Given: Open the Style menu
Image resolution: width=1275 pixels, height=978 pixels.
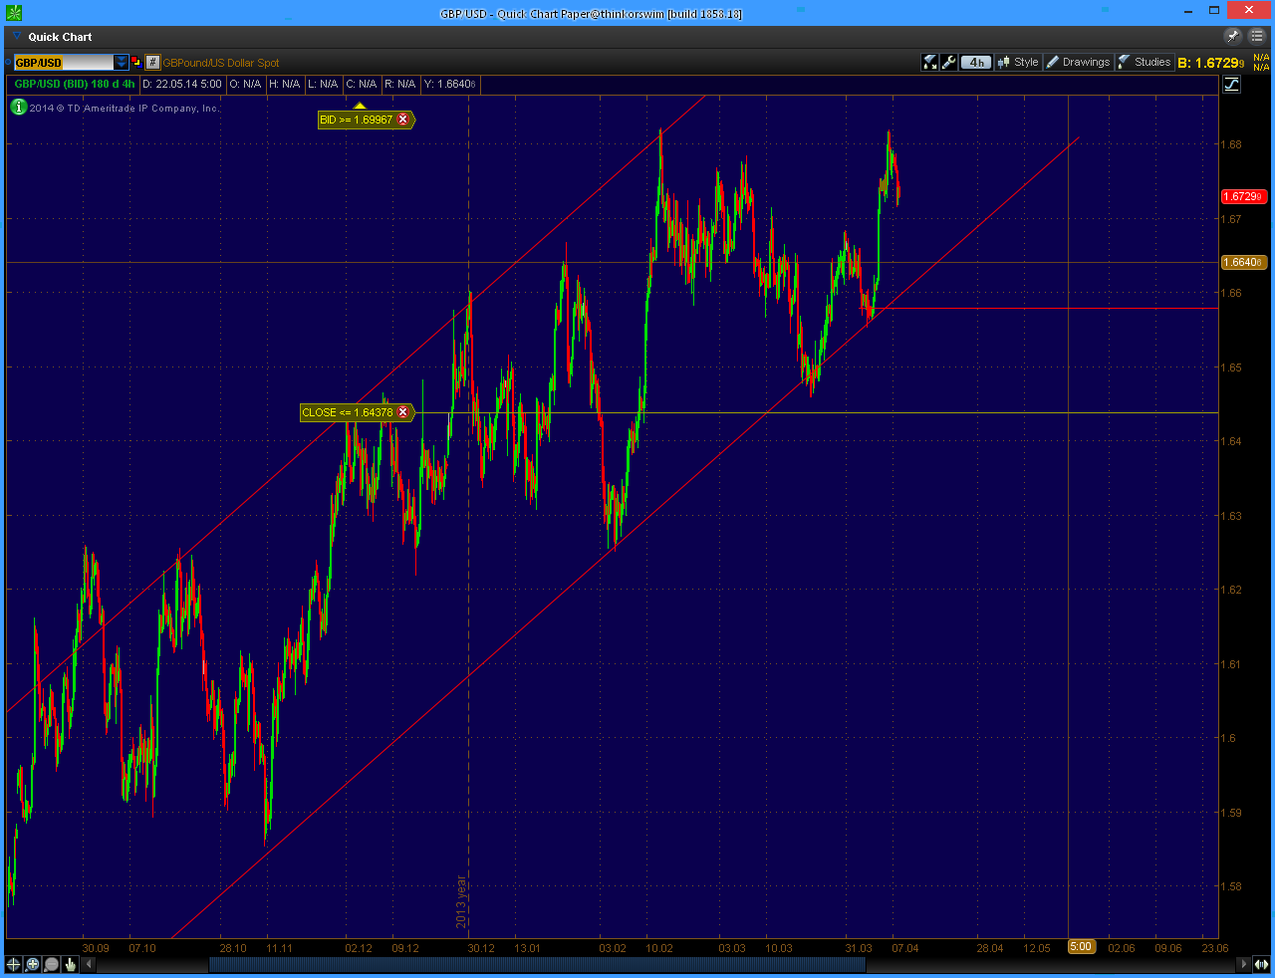Looking at the screenshot, I should pos(1018,62).
